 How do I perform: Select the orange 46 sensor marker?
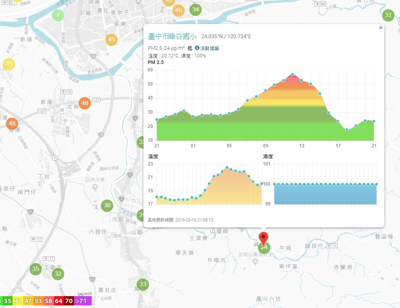[x=178, y=10]
